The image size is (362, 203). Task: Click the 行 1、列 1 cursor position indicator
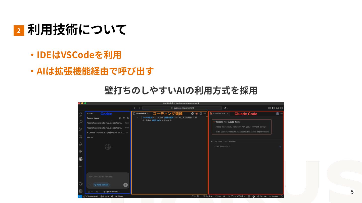click(196, 196)
